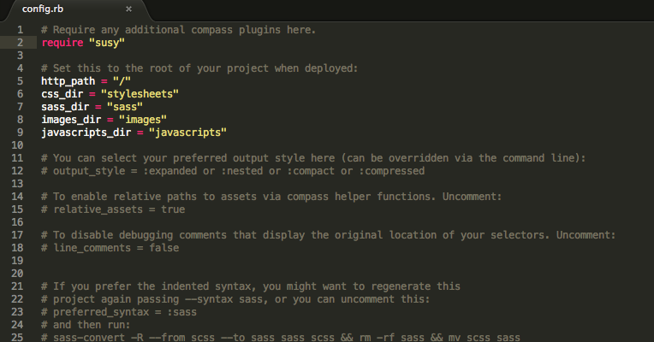Image resolution: width=654 pixels, height=342 pixels.
Task: Click the preferred_syntax = :sass comment
Action: pyautogui.click(x=119, y=312)
